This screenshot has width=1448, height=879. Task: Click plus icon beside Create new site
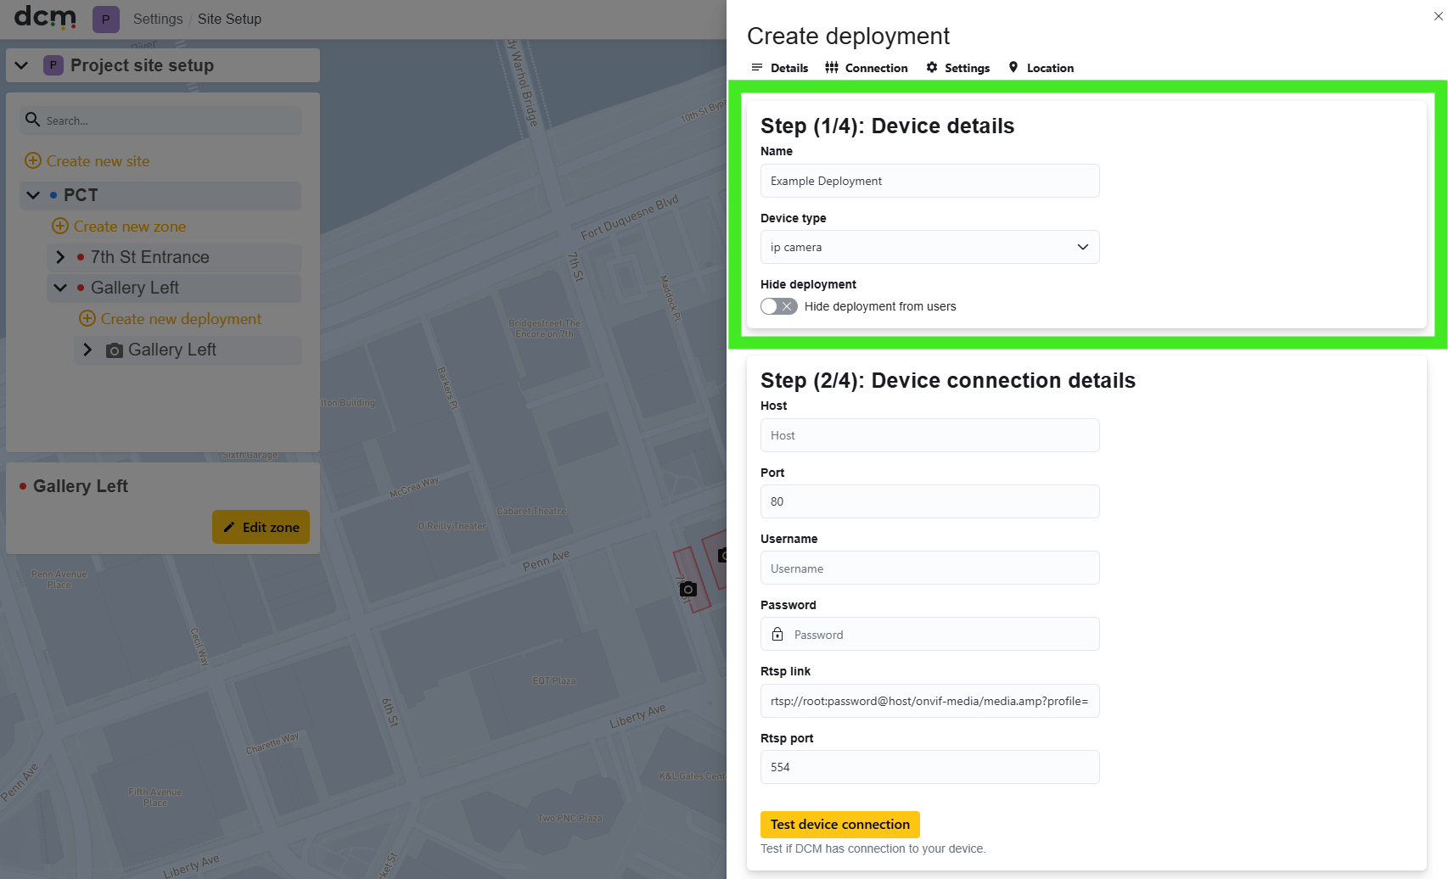[x=33, y=160]
